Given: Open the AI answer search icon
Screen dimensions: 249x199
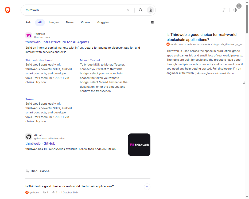Looking at the screenshot, I should tap(150, 10).
